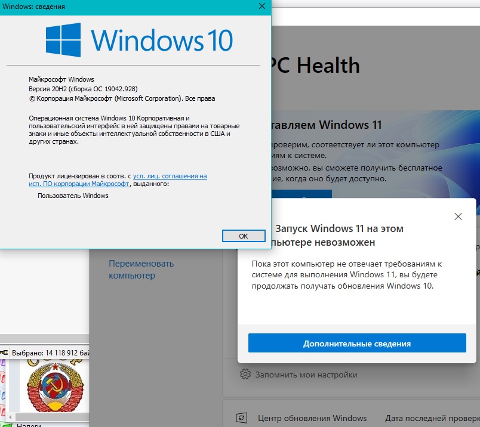
Task: Open Центр обновления Windows entry
Action: click(x=312, y=418)
